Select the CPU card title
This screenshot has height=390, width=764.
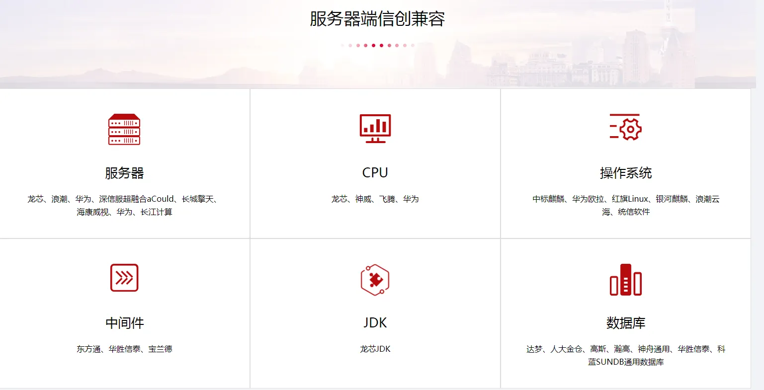coord(375,172)
